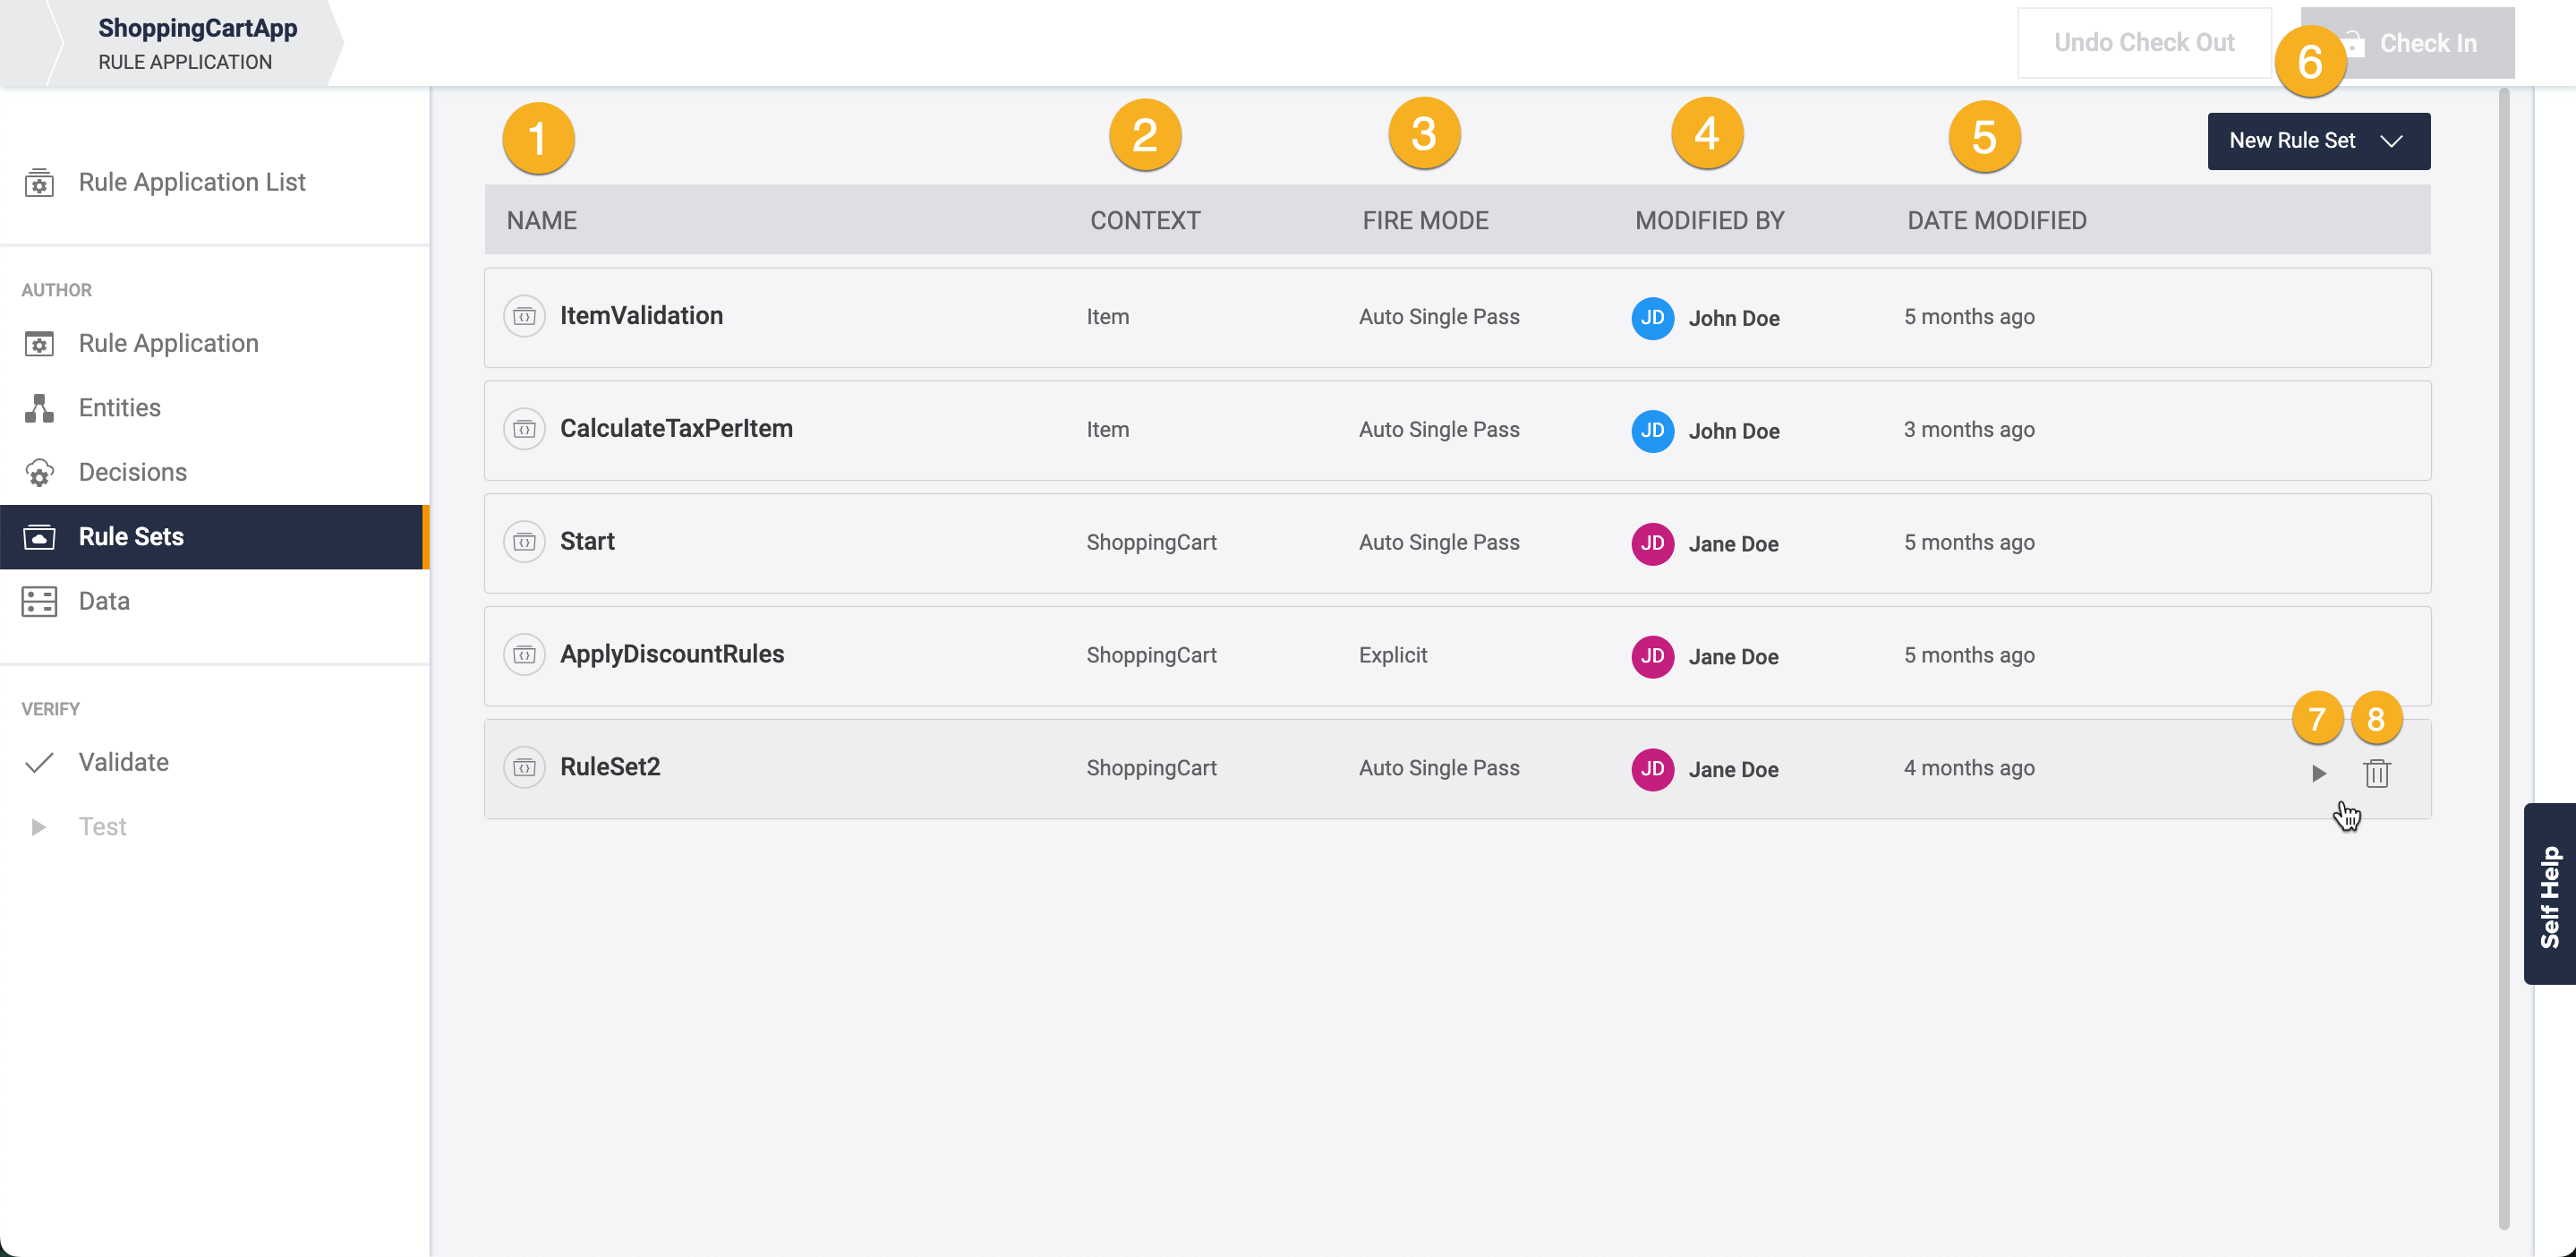Screen dimensions: 2576x1257
Task: Open the Decisions section
Action: pyautogui.click(x=132, y=472)
